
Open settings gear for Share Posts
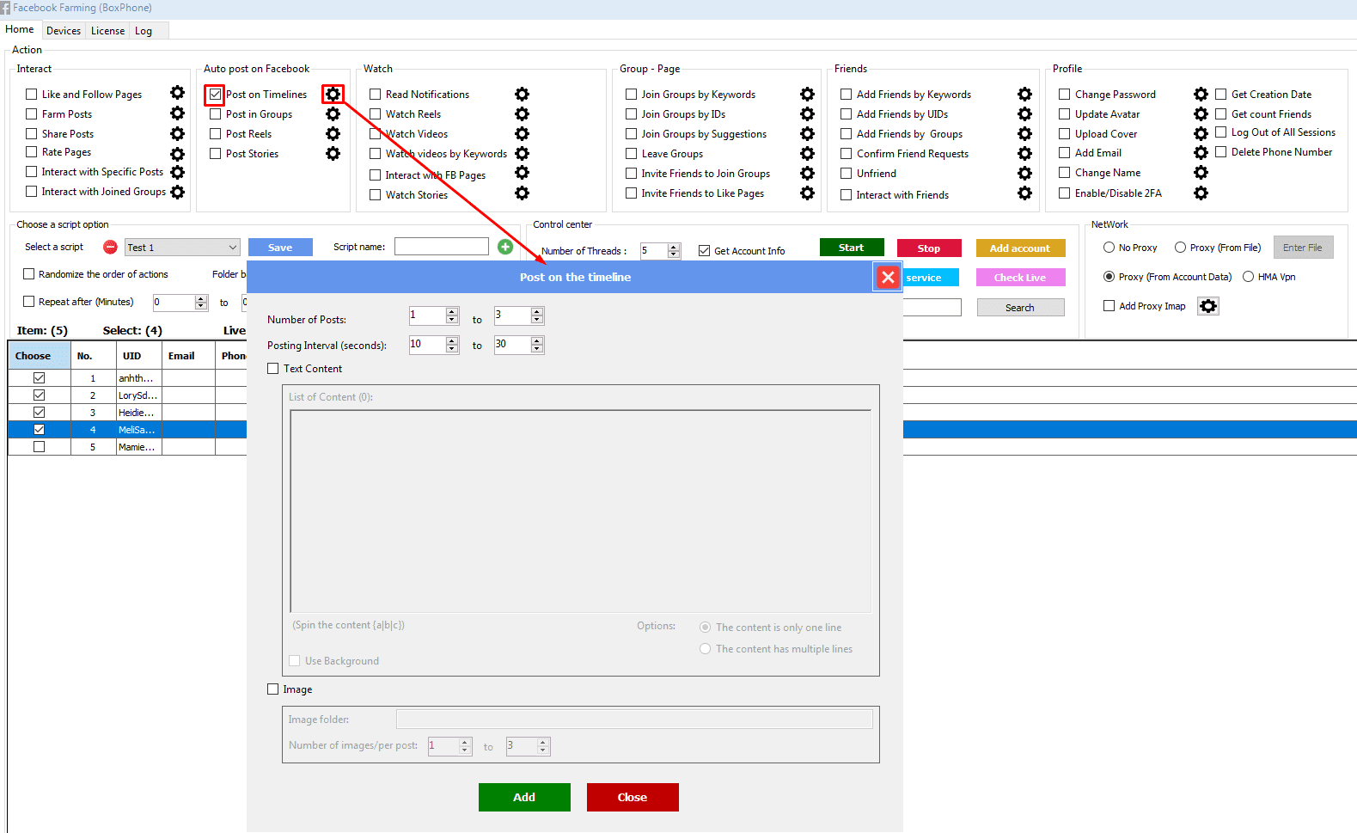pos(177,133)
